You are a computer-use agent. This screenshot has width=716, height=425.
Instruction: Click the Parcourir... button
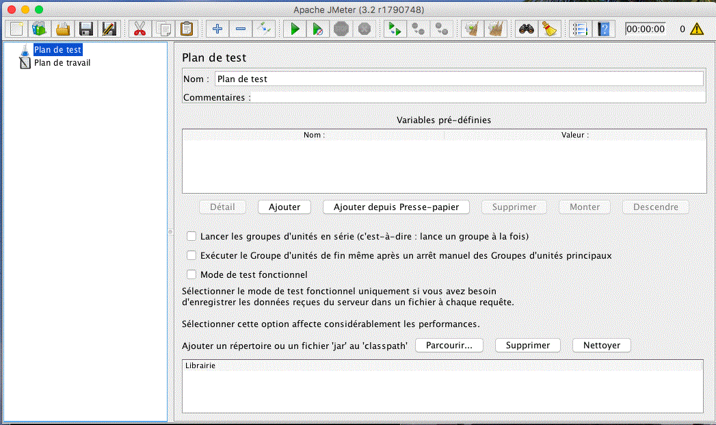click(x=449, y=346)
